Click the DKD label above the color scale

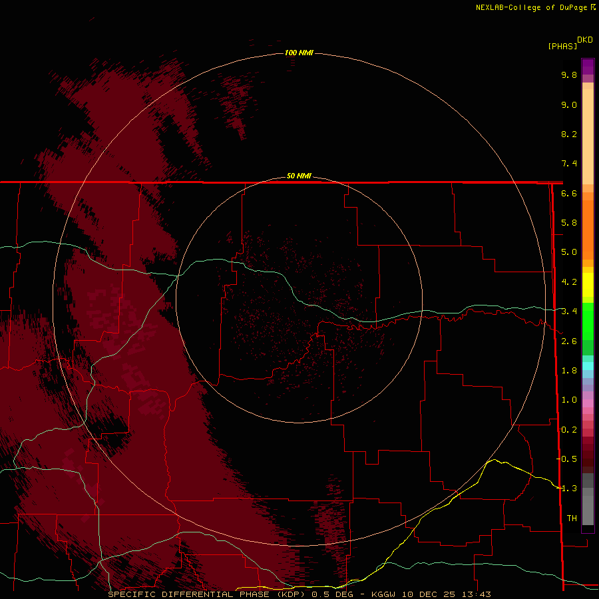[584, 40]
